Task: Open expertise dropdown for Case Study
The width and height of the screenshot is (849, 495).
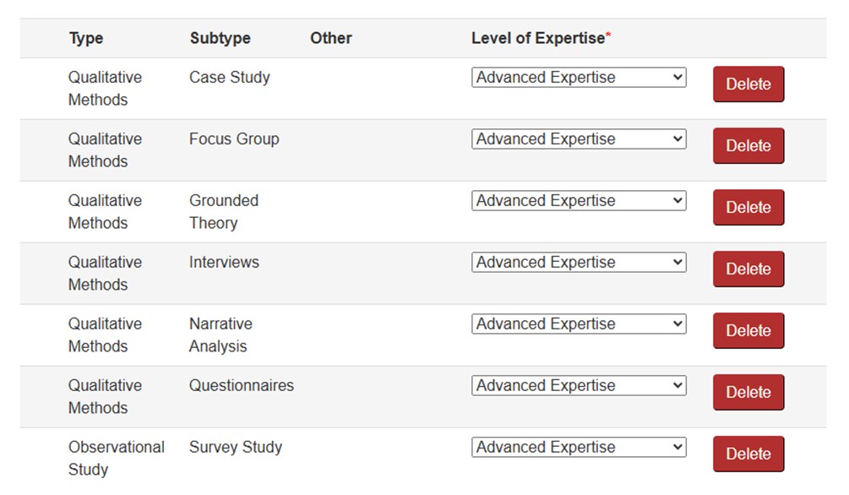Action: pyautogui.click(x=579, y=78)
